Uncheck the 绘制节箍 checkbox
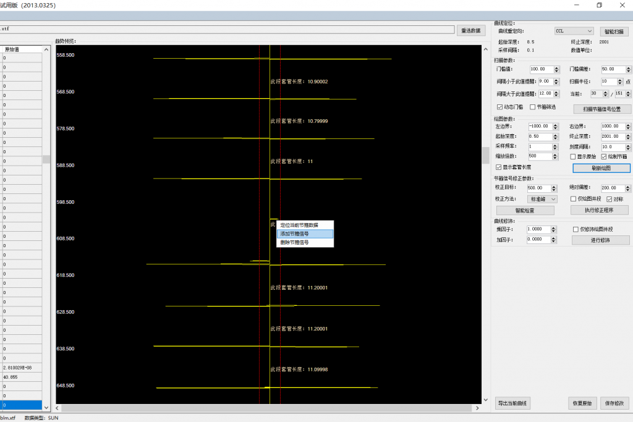 [604, 156]
